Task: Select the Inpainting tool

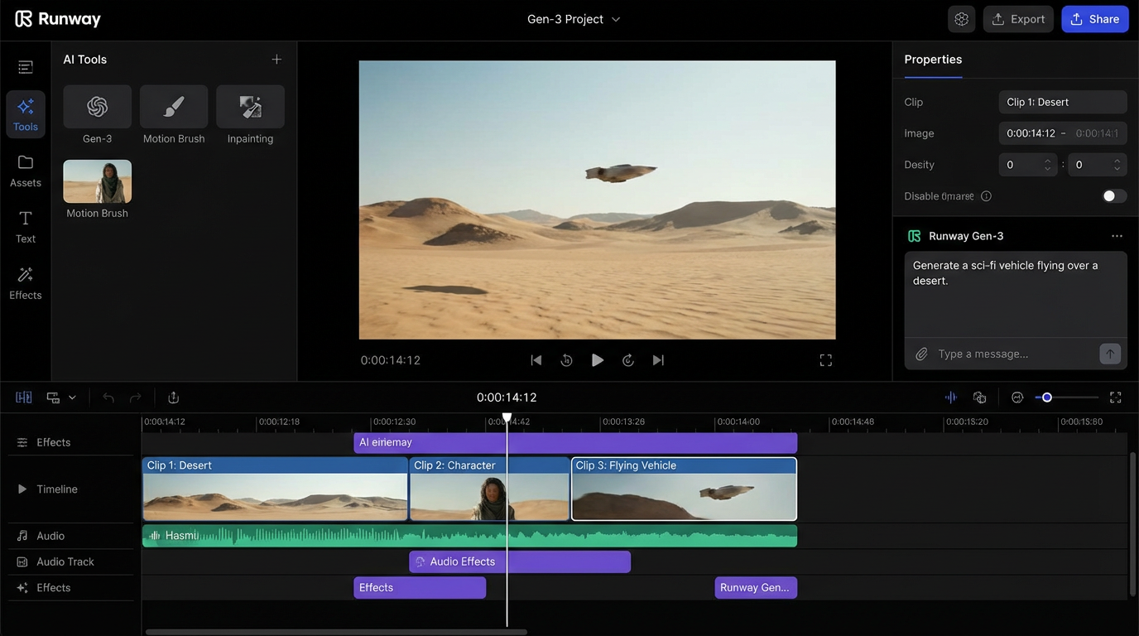Action: pyautogui.click(x=250, y=107)
